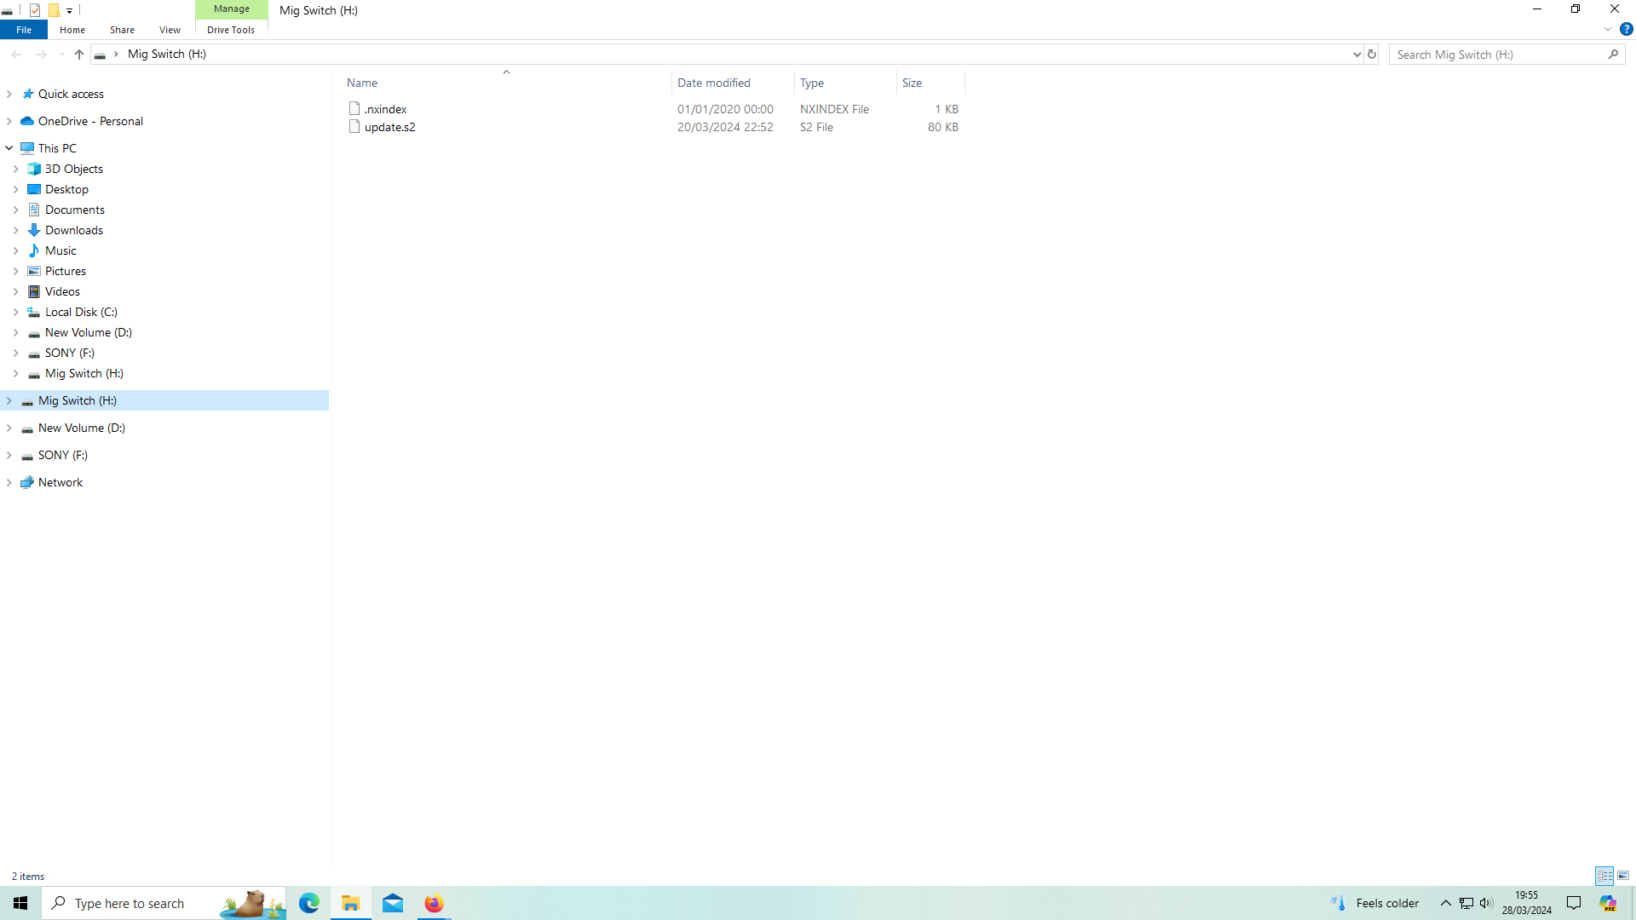Select Local Disk (C:) drive
This screenshot has width=1636, height=920.
(81, 312)
